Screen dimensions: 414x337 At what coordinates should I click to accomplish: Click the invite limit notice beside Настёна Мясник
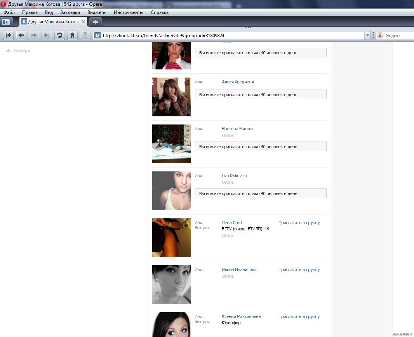click(x=261, y=147)
